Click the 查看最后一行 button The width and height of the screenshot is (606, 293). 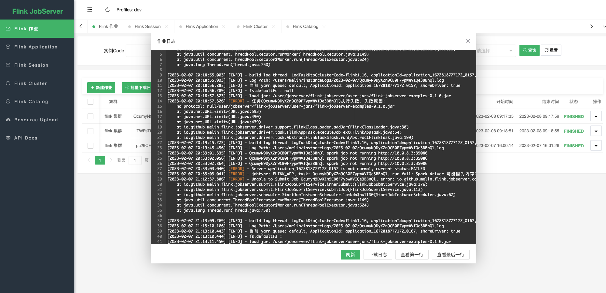tap(451, 255)
